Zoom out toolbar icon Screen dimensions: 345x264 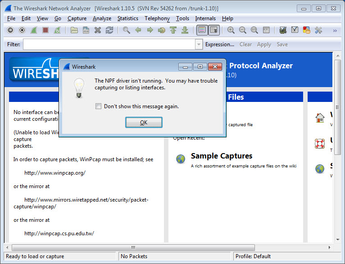(x=242, y=30)
